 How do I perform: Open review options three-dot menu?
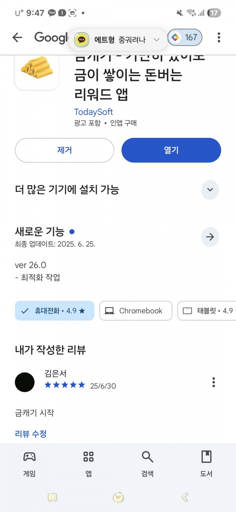(214, 382)
